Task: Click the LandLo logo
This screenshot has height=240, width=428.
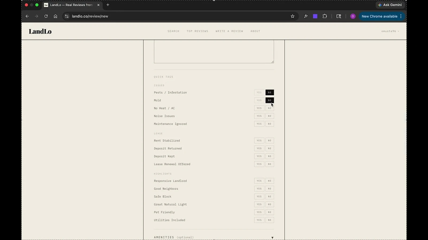Action: 40,31
